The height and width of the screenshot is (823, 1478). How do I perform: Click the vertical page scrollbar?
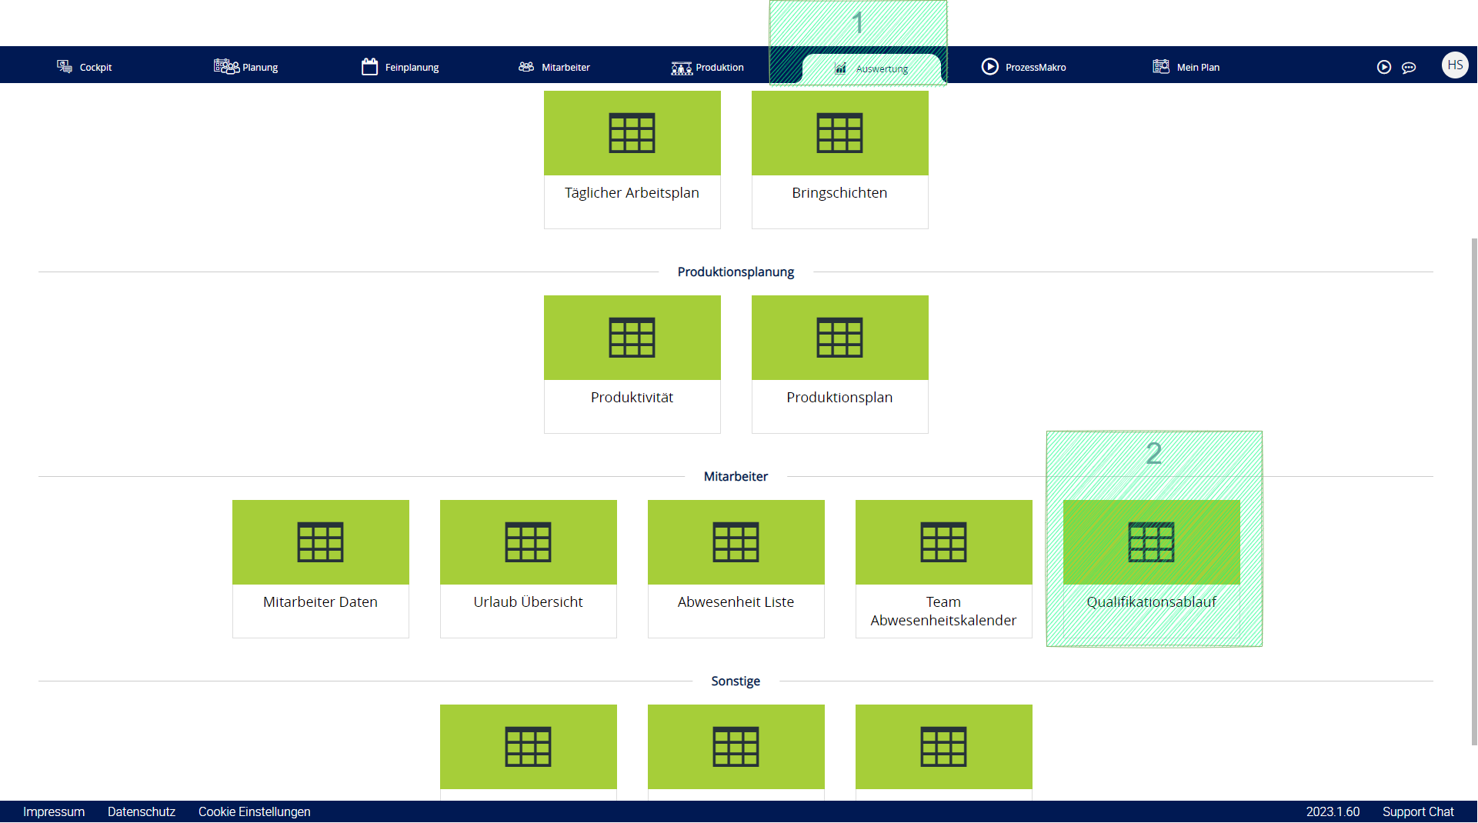point(1473,492)
